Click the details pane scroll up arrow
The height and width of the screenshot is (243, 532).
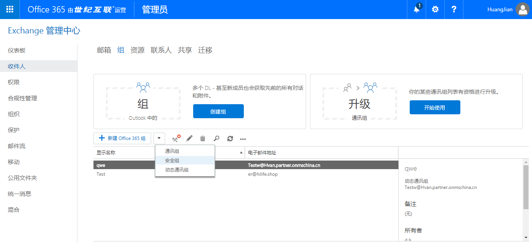[526, 162]
